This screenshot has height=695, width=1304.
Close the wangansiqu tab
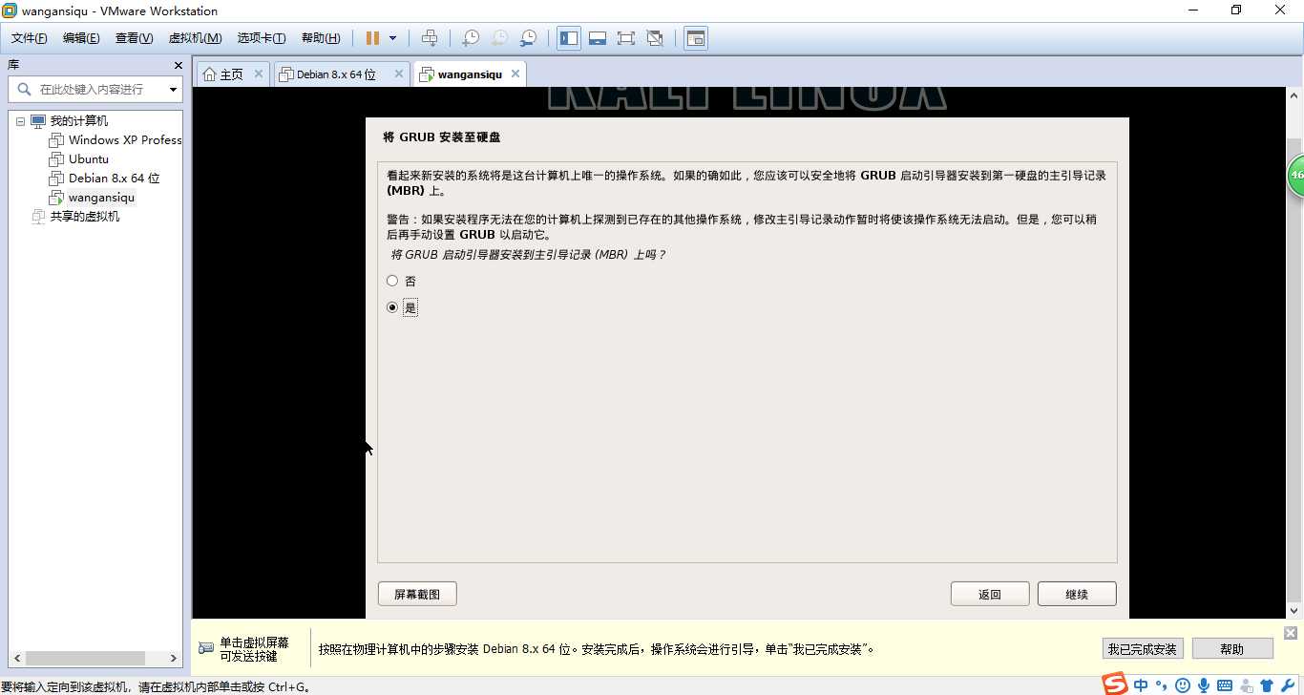pos(515,74)
